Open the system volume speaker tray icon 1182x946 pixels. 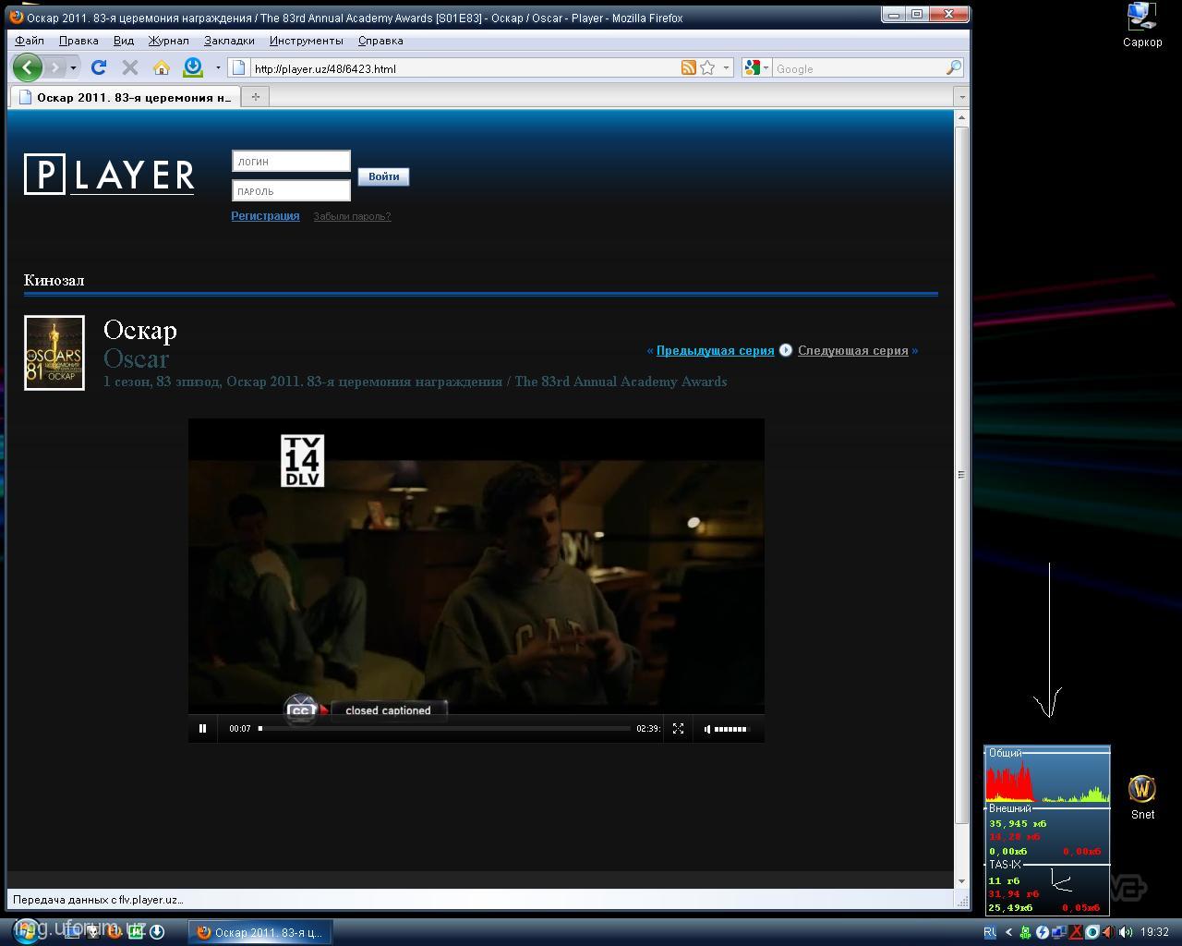pyautogui.click(x=1126, y=932)
